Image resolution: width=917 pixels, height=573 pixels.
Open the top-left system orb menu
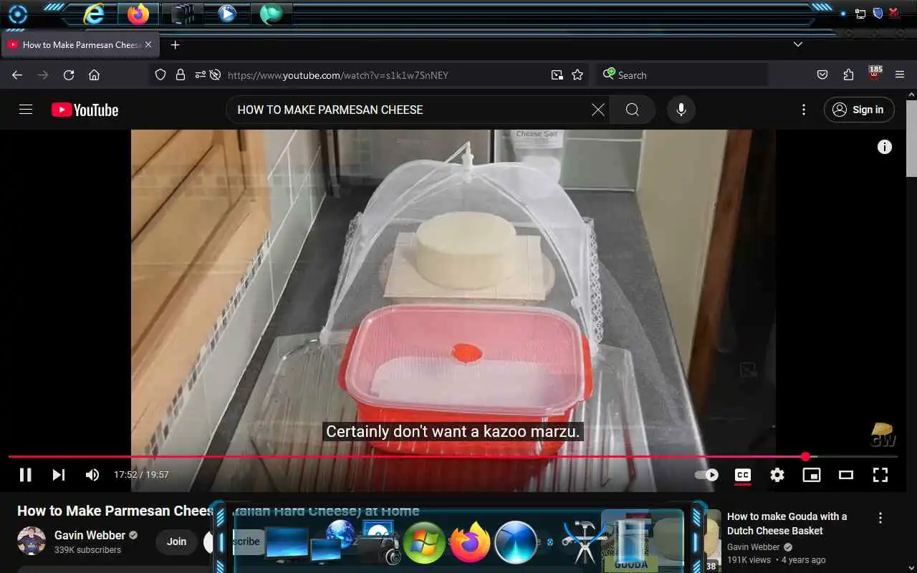click(x=17, y=14)
